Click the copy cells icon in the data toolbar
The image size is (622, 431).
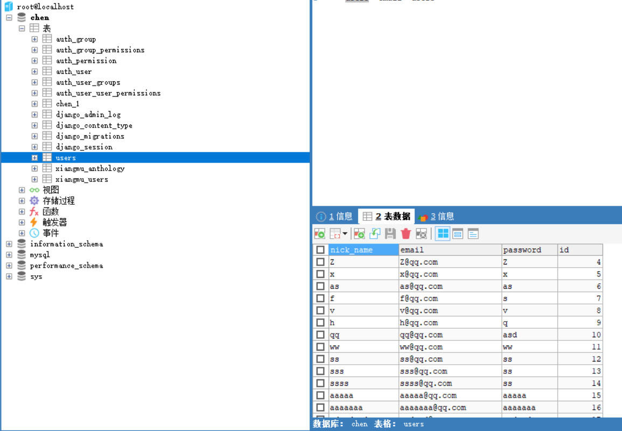pyautogui.click(x=335, y=234)
